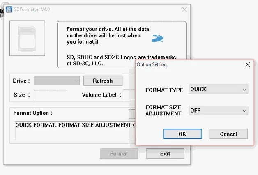Click the SD-3C, LLC trademark text

click(121, 60)
